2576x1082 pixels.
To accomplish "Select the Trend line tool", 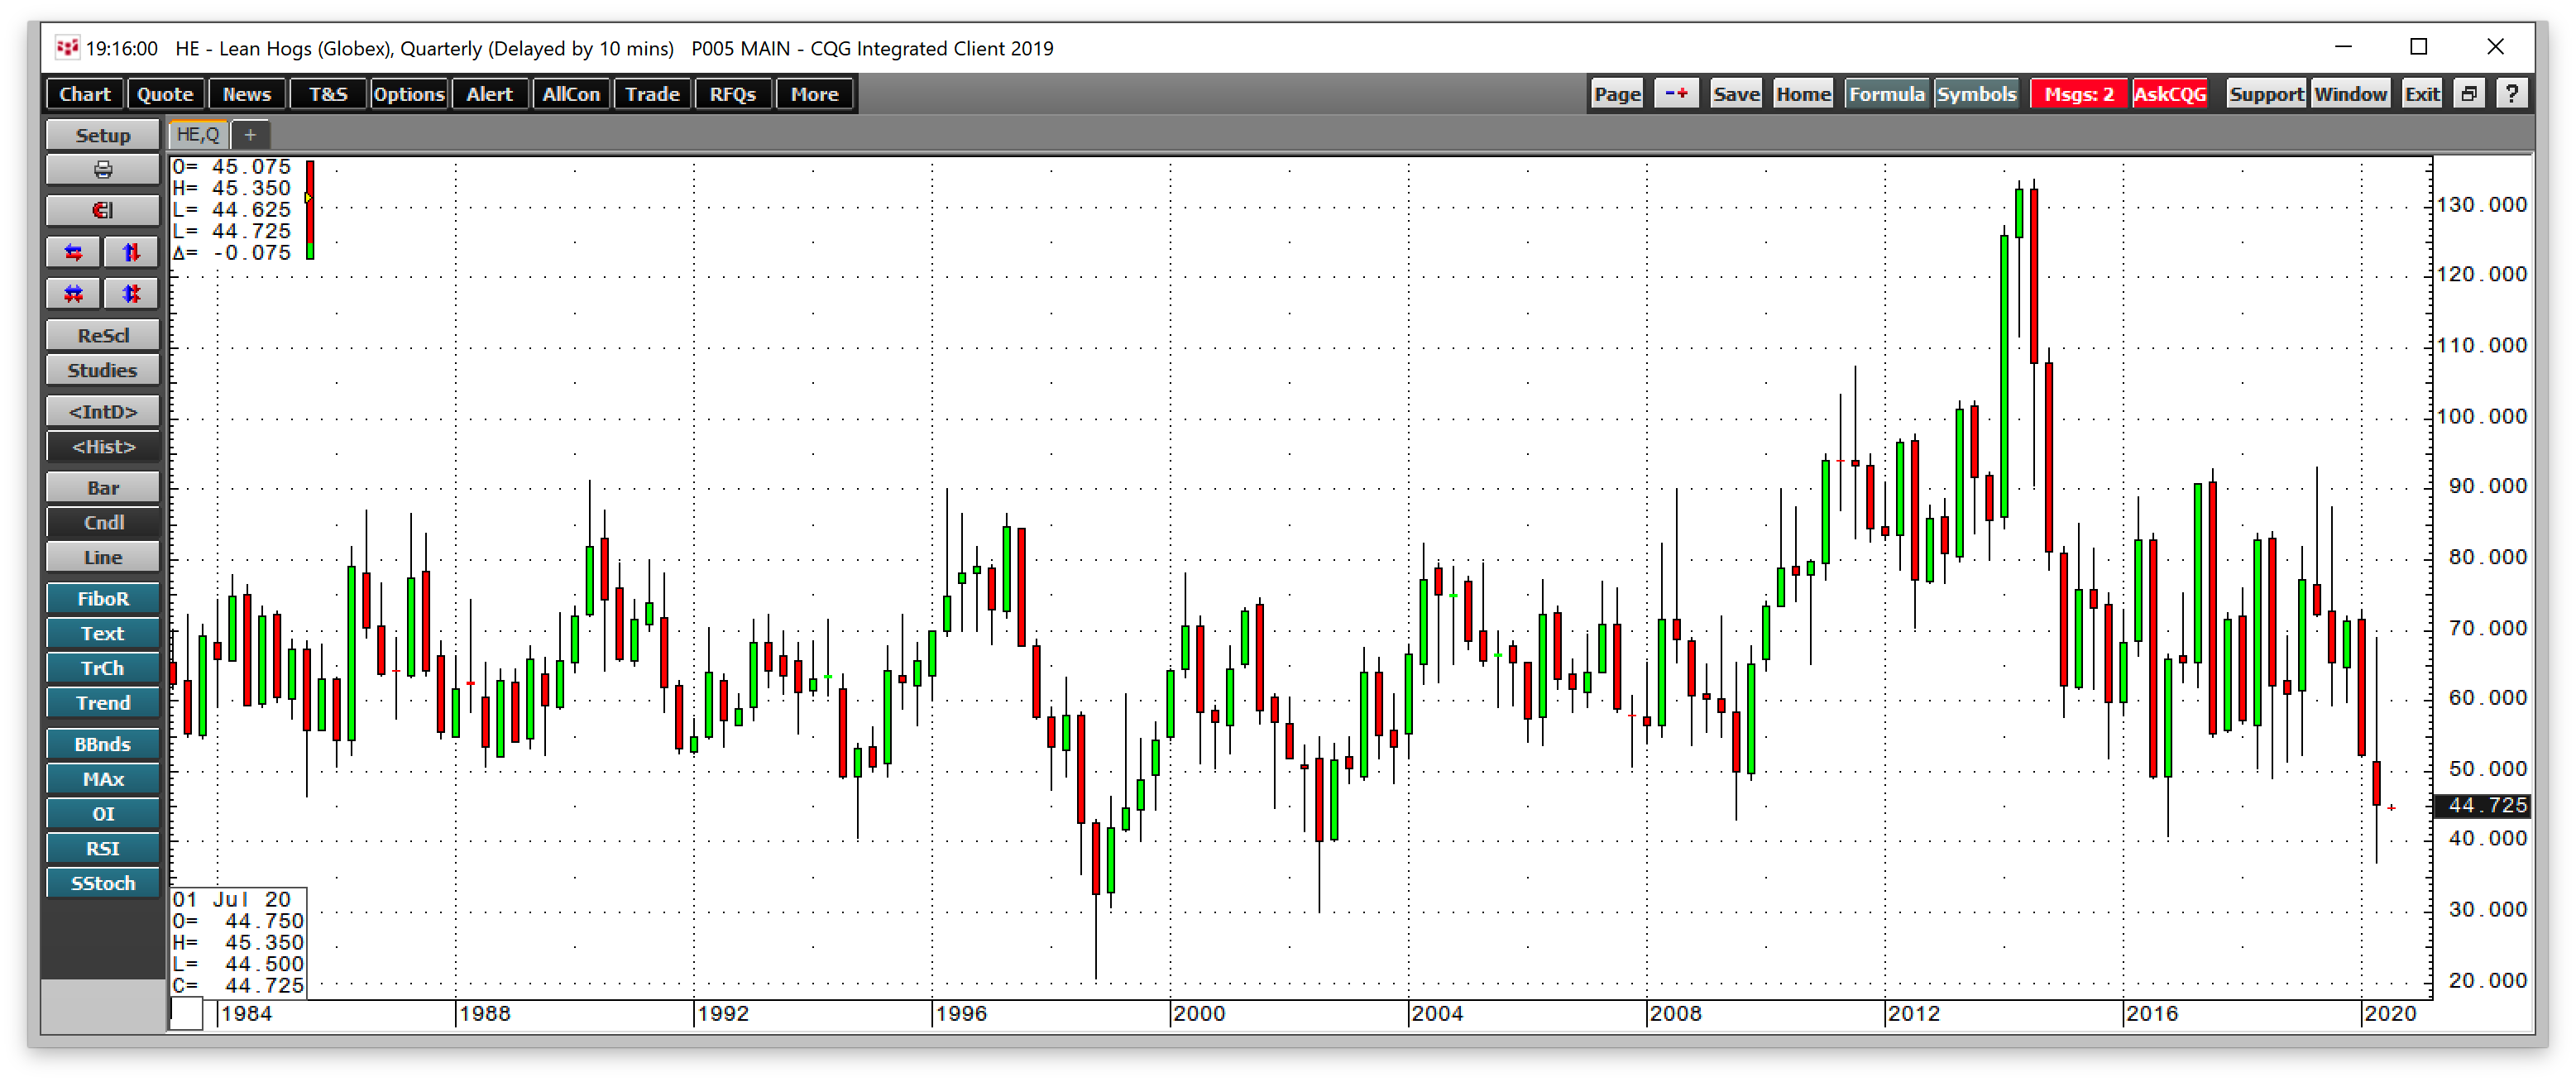I will pos(102,703).
